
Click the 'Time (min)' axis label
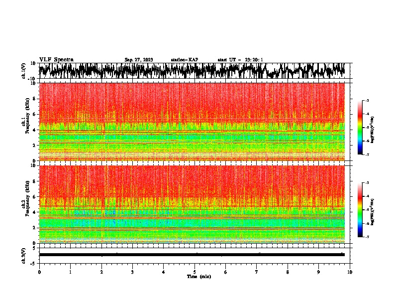(199, 276)
